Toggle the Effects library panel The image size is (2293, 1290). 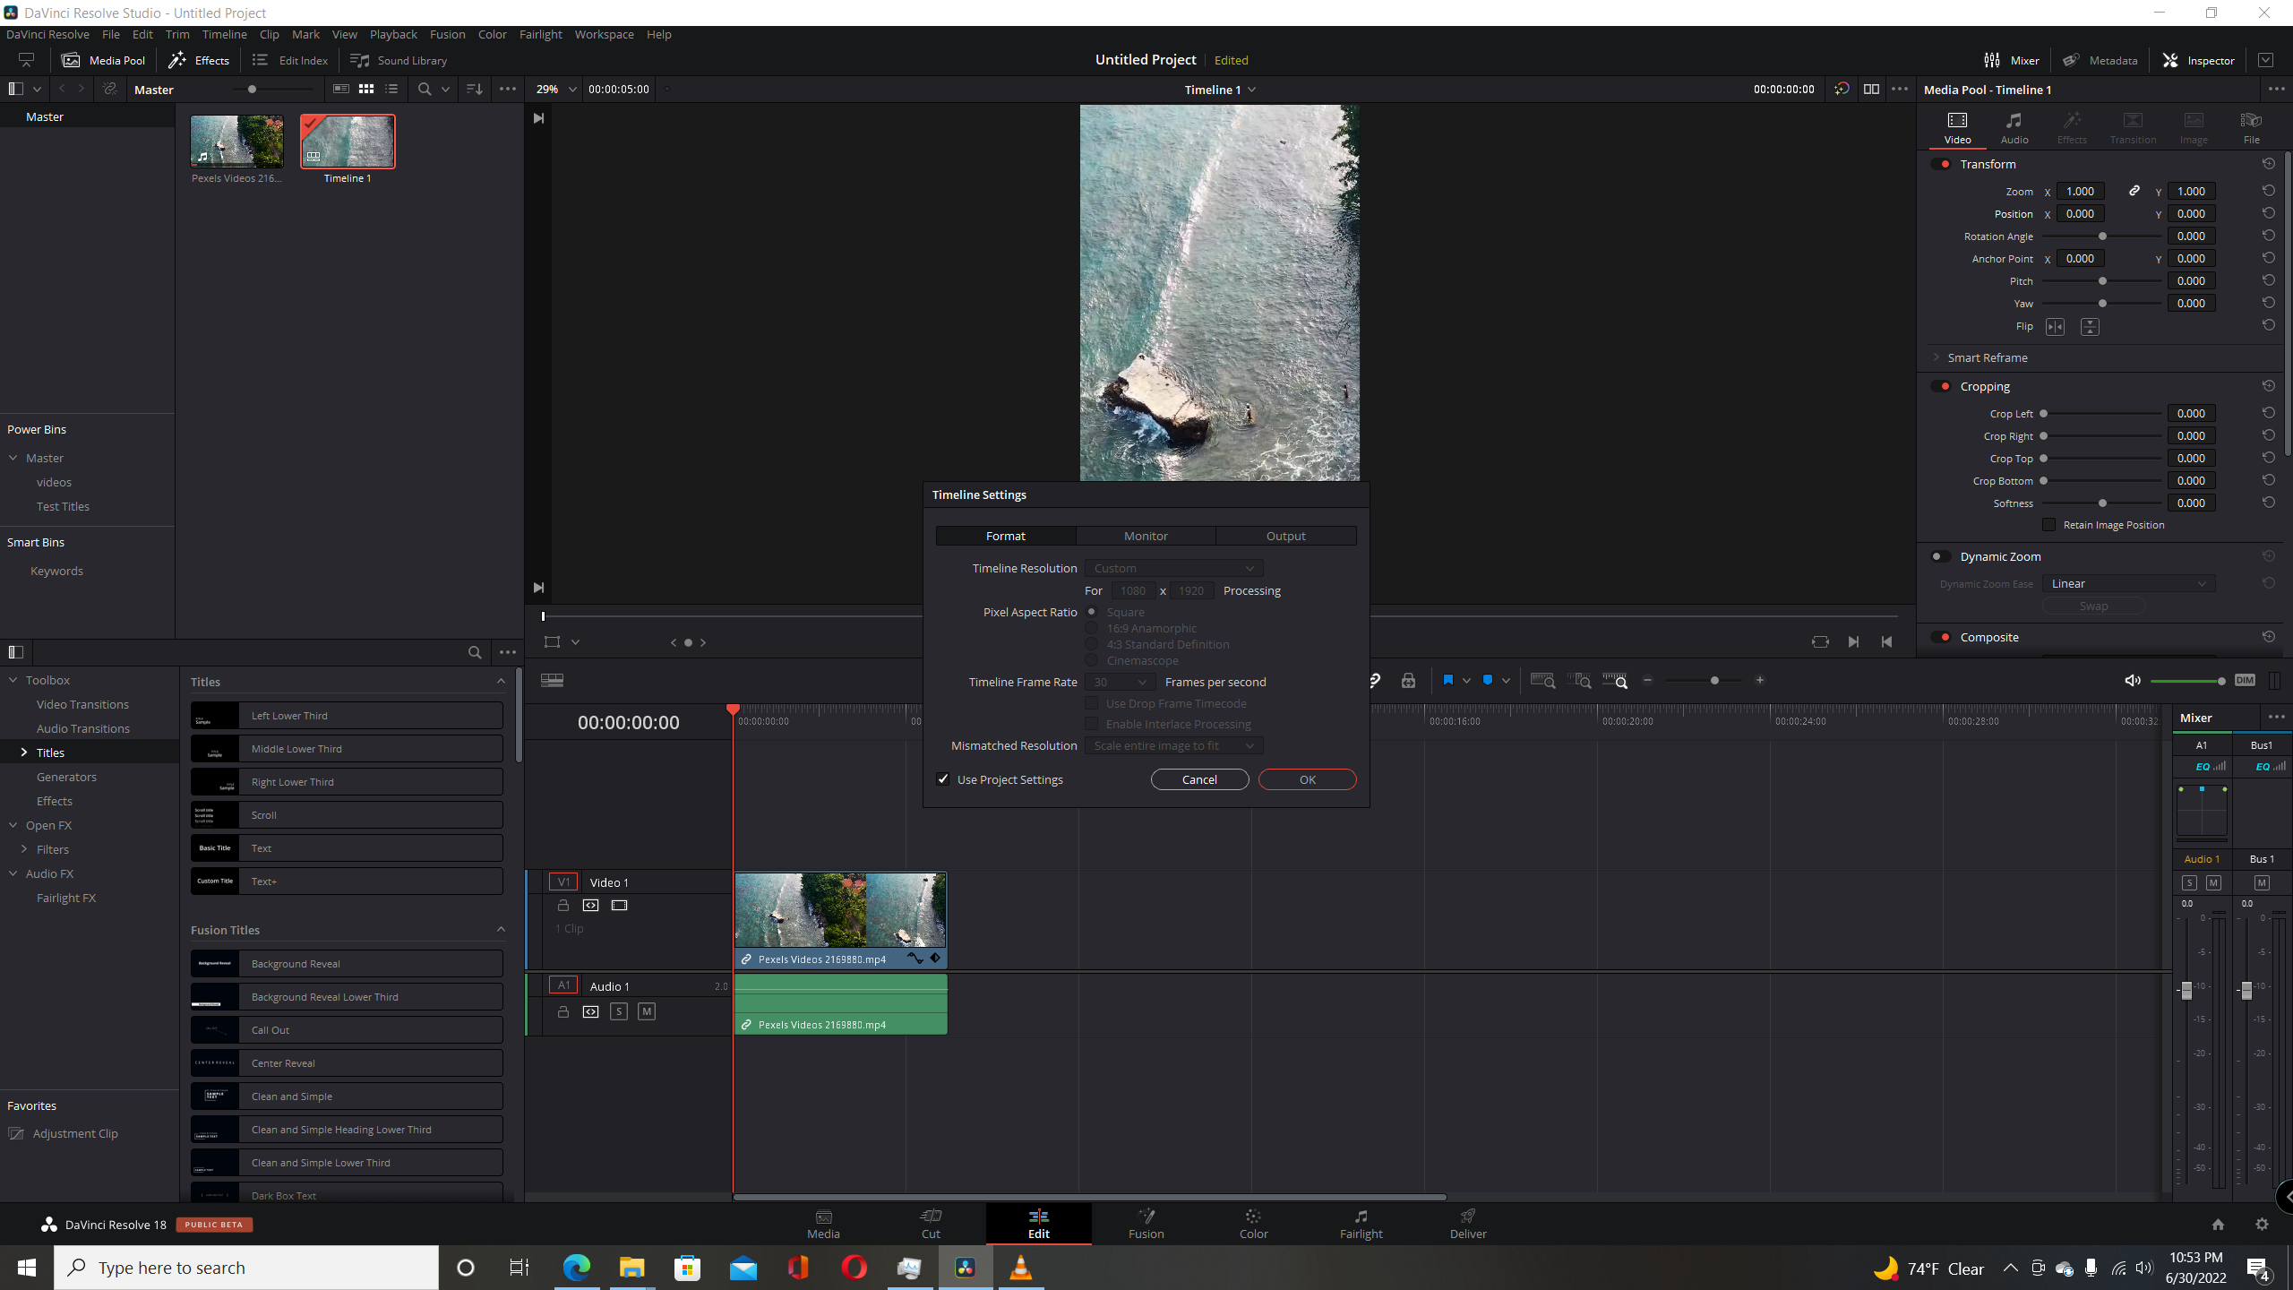(x=199, y=60)
